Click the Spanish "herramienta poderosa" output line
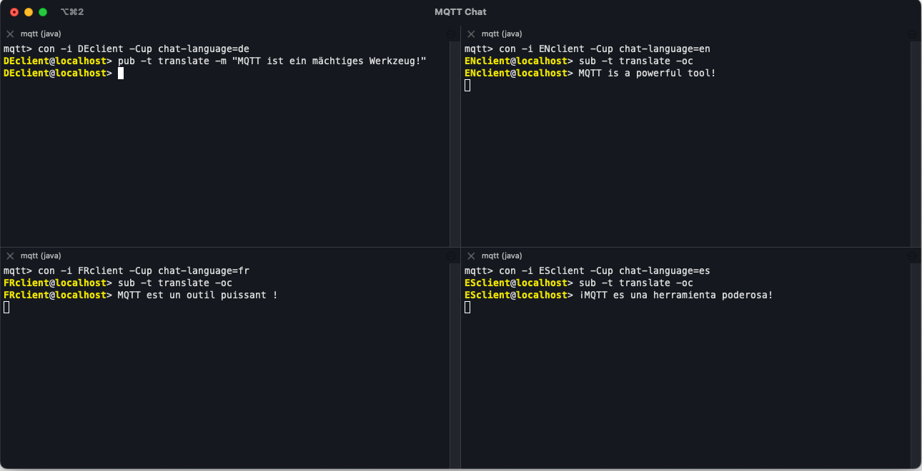 tap(675, 295)
